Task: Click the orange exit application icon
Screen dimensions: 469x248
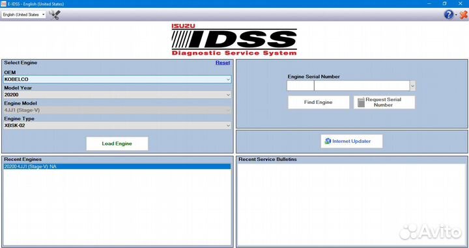Action: click(x=463, y=14)
